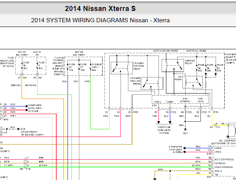Click the "FUSE 27 15A" label
Image resolution: width=236 pixels, height=180 pixels.
tap(83, 67)
